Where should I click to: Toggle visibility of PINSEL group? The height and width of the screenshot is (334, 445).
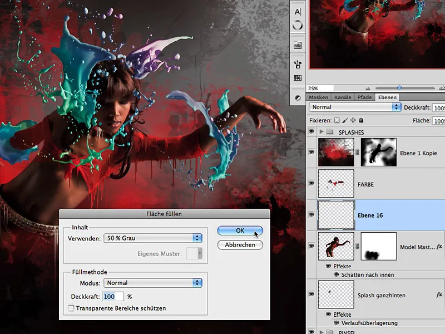click(x=311, y=332)
